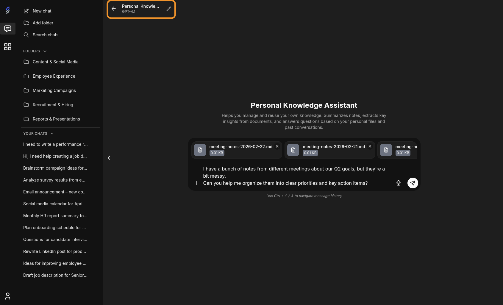Attach a file with the plus icon
This screenshot has height=305, width=503.
coord(196,183)
